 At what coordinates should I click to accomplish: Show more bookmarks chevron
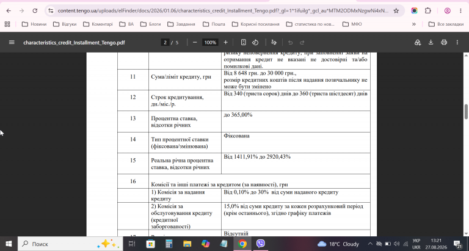pos(413,24)
